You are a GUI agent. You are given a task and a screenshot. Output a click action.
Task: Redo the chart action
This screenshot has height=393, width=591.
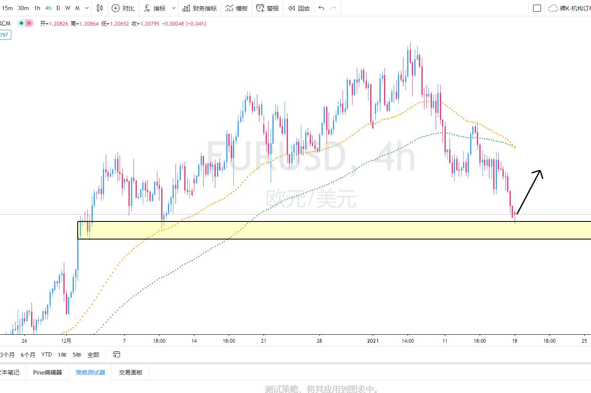click(x=333, y=8)
